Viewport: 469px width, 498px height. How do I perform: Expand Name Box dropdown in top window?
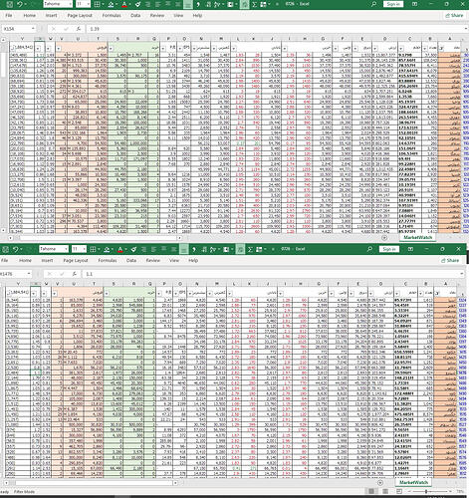click(x=33, y=29)
